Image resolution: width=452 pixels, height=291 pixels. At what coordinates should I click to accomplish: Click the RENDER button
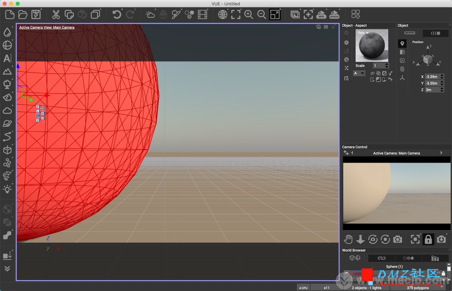(334, 14)
